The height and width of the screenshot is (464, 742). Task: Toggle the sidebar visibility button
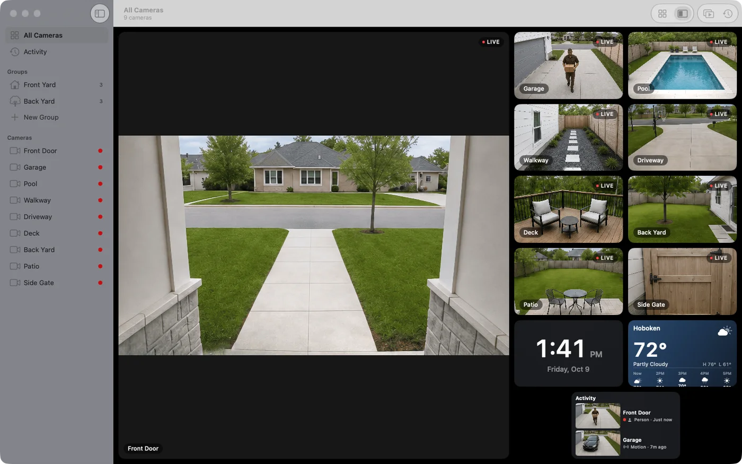(100, 13)
